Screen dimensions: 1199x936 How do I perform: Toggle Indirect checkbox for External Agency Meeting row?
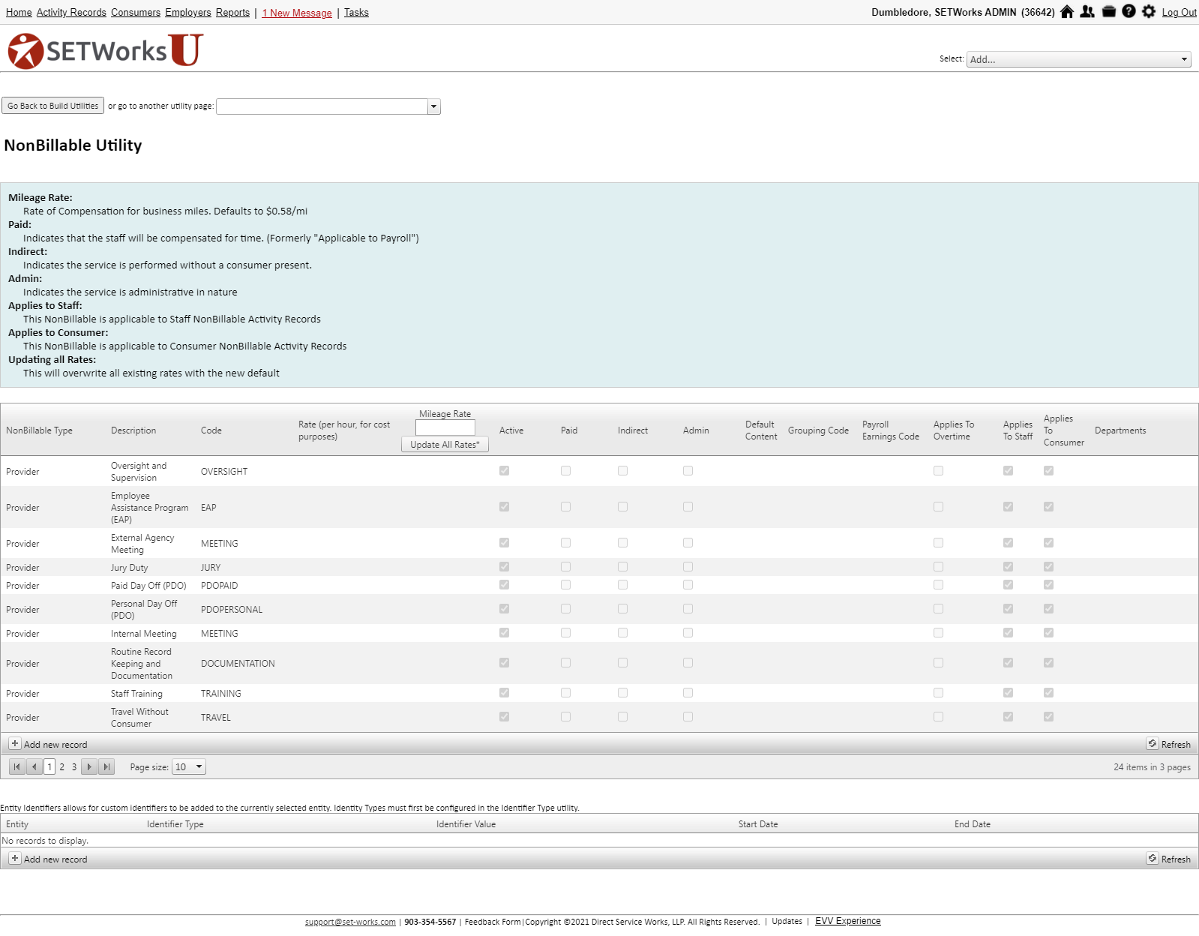pos(622,543)
